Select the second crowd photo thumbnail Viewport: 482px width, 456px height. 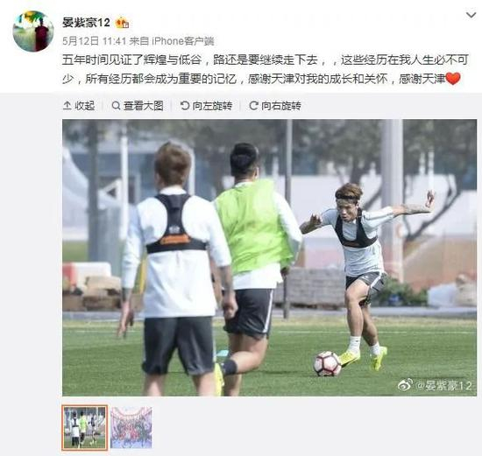click(x=131, y=428)
